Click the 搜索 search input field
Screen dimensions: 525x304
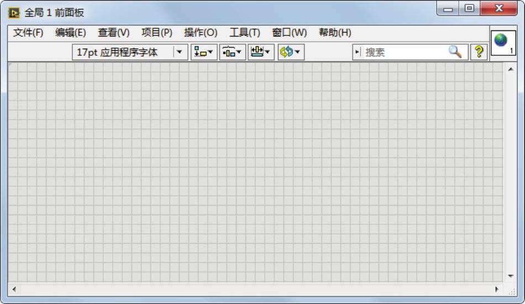405,52
